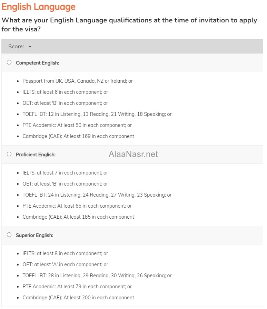Click the PTE Academic at least 50 line

77,125
